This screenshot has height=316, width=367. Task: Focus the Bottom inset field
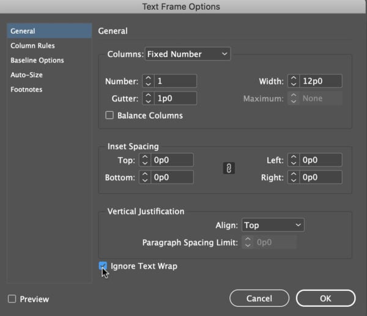(x=172, y=177)
